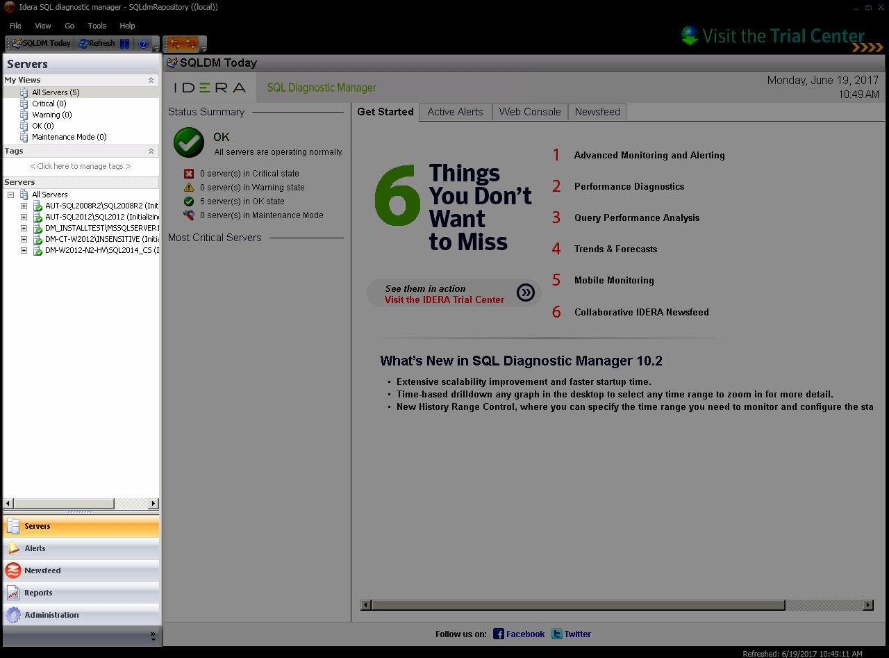Open navigation pane configure buttons chevron
This screenshot has height=658, width=889.
pyautogui.click(x=153, y=636)
